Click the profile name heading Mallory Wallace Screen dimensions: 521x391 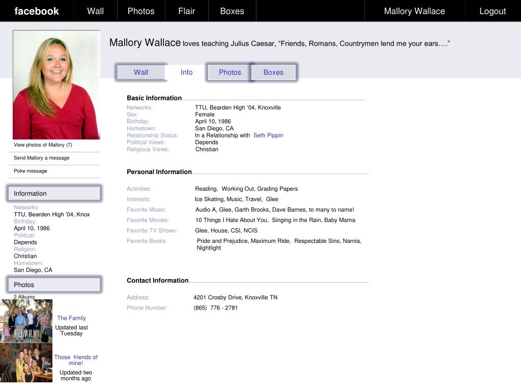pyautogui.click(x=145, y=43)
